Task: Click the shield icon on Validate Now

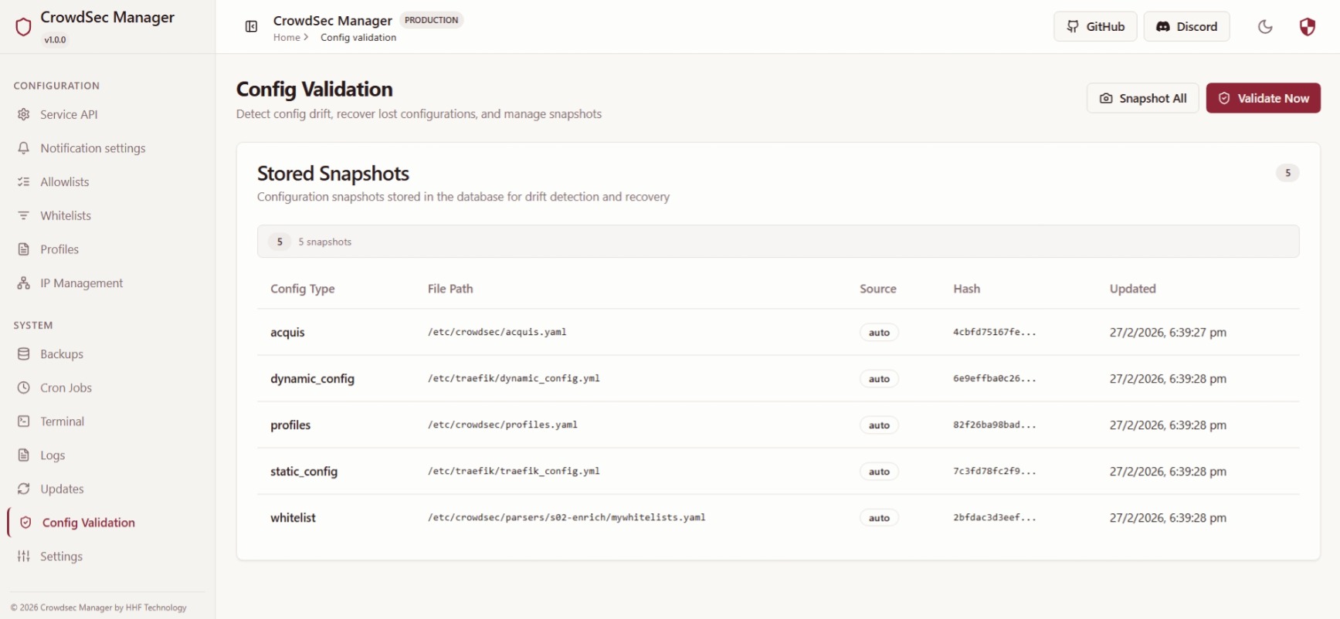Action: tap(1224, 98)
